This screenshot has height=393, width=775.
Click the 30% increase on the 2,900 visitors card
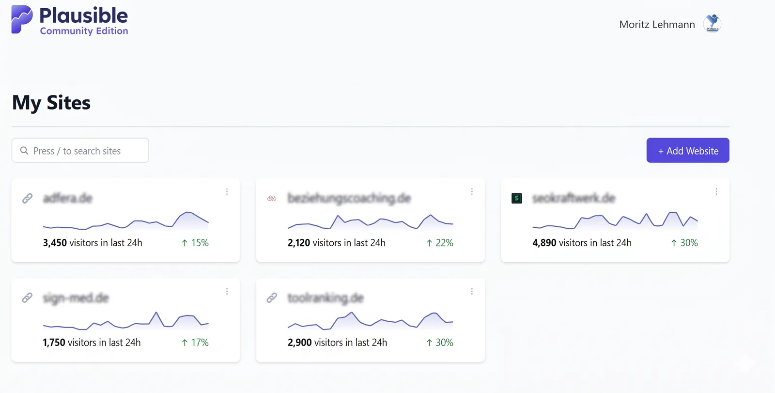coord(440,343)
